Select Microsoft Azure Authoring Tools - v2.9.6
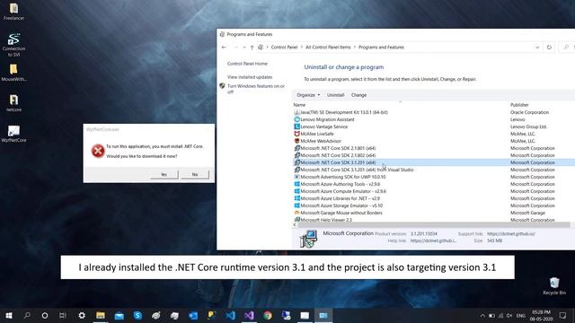Viewport: 575px width, 323px height. tap(340, 184)
